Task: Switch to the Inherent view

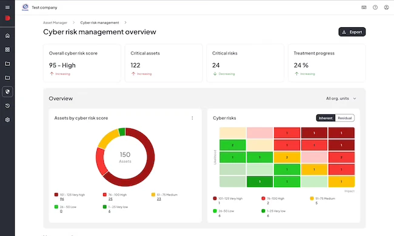Action: tap(326, 118)
